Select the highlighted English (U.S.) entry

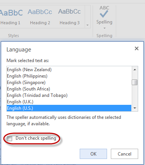click(69, 108)
